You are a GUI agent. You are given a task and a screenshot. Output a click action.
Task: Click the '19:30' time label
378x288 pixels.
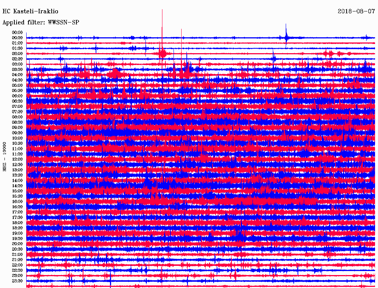[17, 239]
